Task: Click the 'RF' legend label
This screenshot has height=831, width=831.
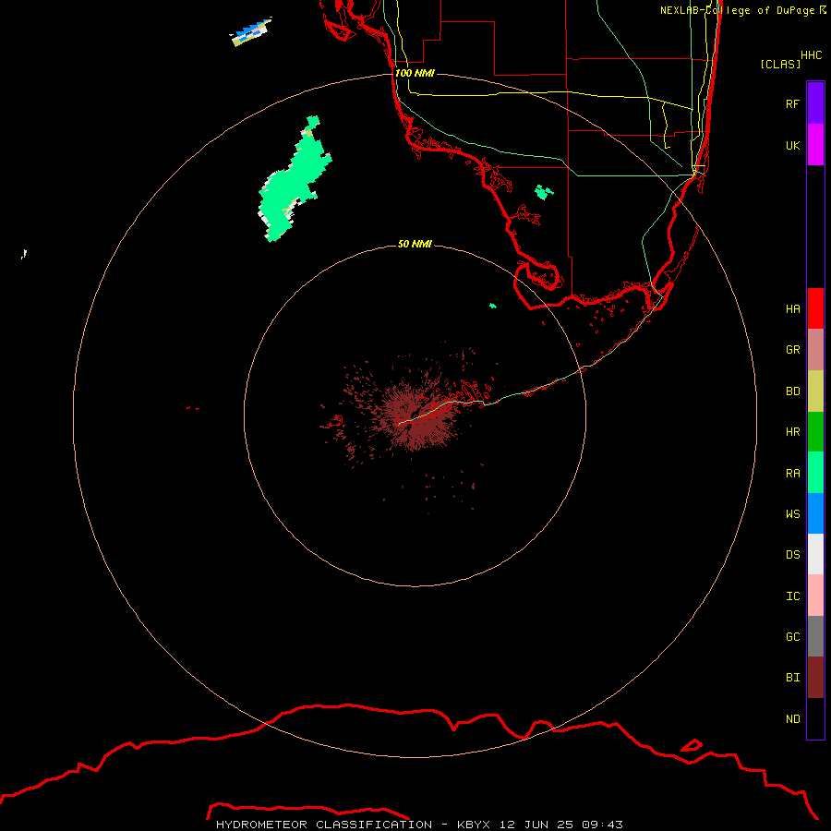Action: [x=792, y=103]
